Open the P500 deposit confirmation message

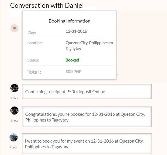87,91
